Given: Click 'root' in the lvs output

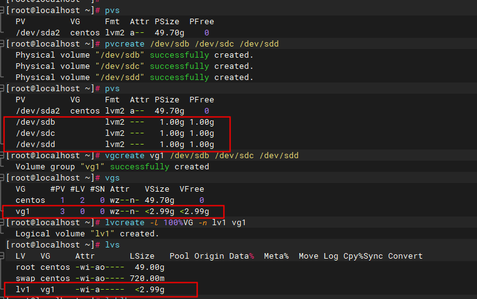Looking at the screenshot, I should coord(25,267).
